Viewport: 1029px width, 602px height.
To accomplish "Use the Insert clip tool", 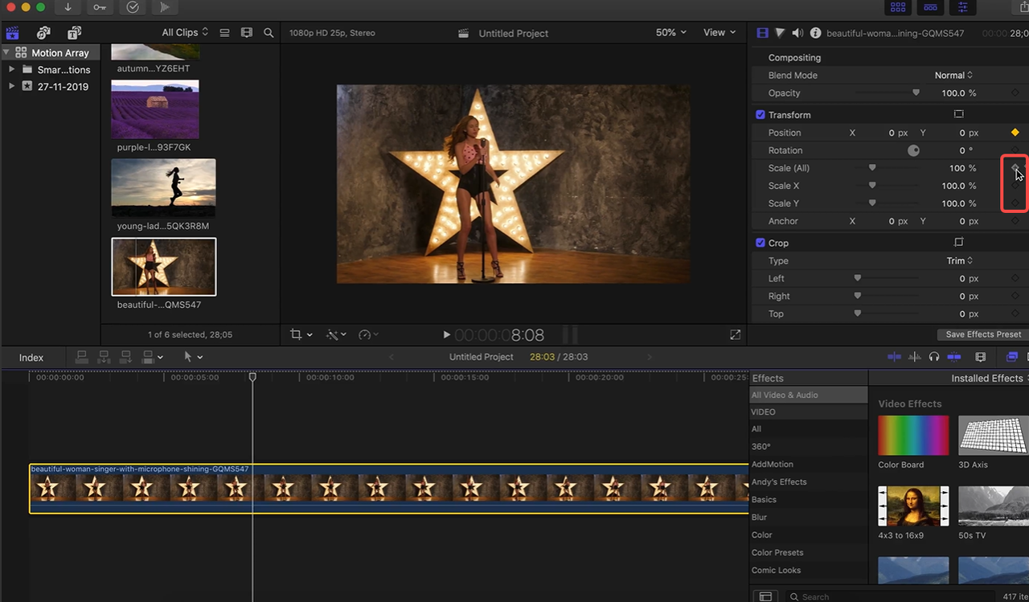I will [104, 357].
